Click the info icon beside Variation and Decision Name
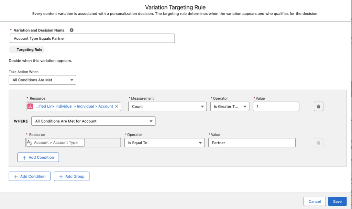The height and width of the screenshot is (209, 352). pos(71,30)
